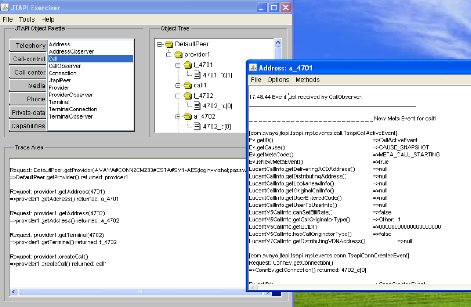Click the DefaultPeer folder icon
The image size is (471, 307).
coord(169,45)
